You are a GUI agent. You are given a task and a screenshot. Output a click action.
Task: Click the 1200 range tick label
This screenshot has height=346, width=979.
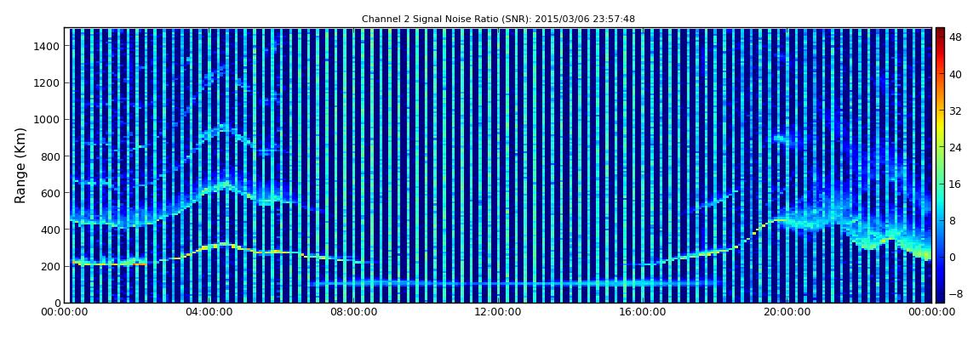coord(48,83)
